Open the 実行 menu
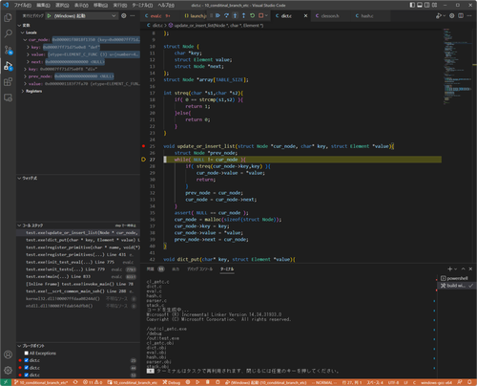Screen dimensions: 477x386 (x=120, y=5)
